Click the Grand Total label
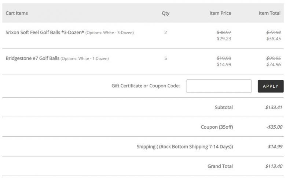 [220, 166]
